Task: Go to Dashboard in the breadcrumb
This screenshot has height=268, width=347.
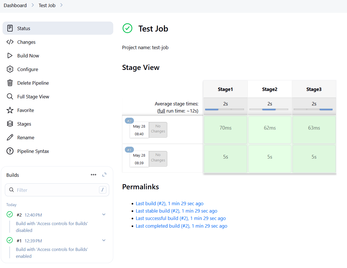Action: click(15, 5)
